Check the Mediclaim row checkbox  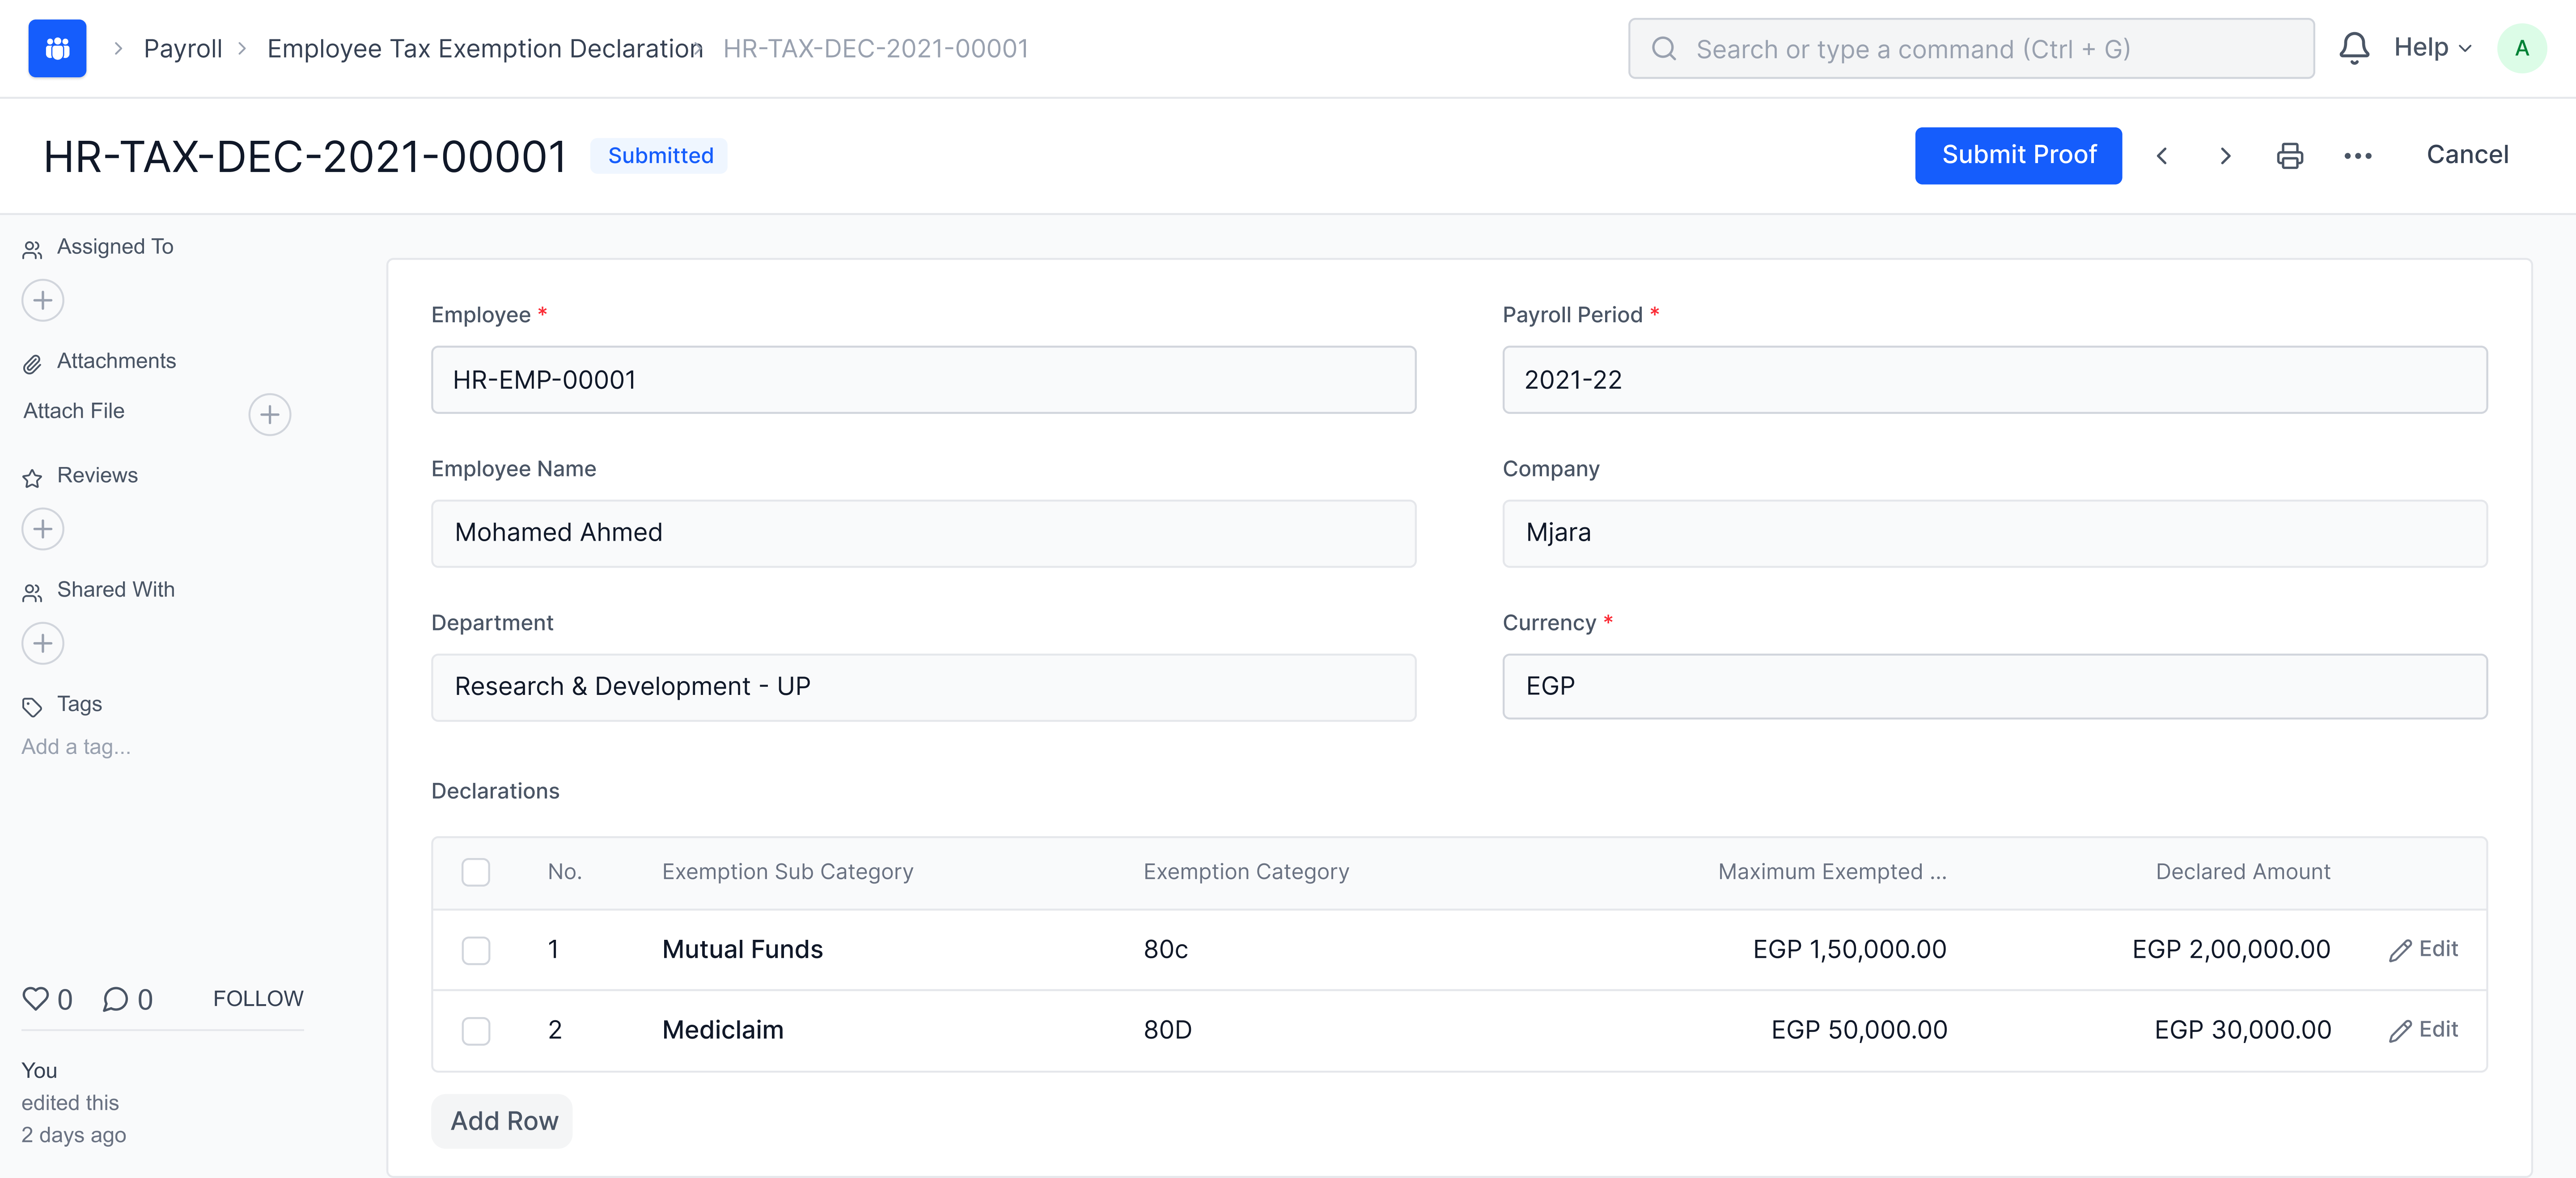476,1030
